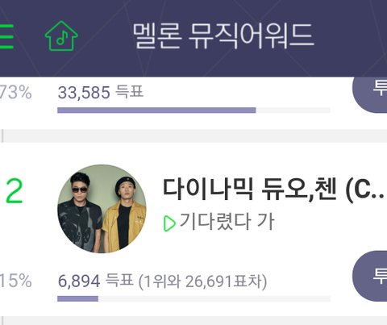Go to the Melon music home icon
This screenshot has width=387, height=325.
pyautogui.click(x=61, y=35)
